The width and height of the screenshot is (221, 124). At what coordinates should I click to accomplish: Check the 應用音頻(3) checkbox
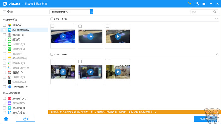pos(4,108)
